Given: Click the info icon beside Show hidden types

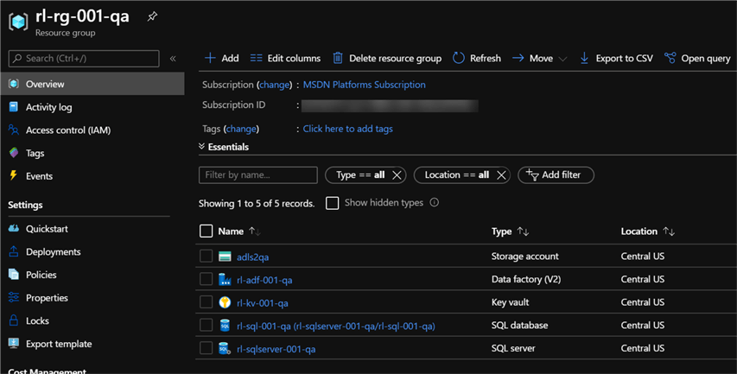Looking at the screenshot, I should (435, 203).
